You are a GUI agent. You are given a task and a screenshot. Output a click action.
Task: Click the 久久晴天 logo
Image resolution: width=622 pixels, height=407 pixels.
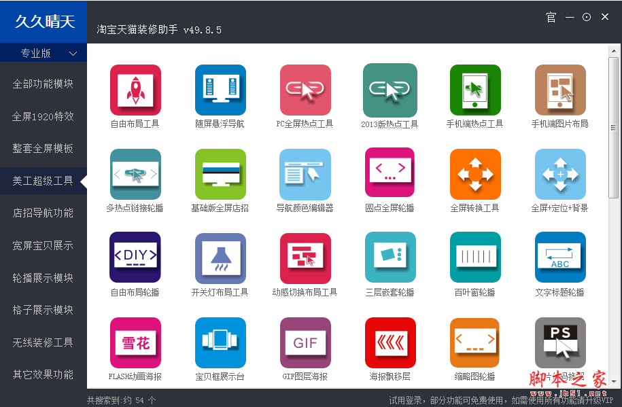(x=44, y=22)
